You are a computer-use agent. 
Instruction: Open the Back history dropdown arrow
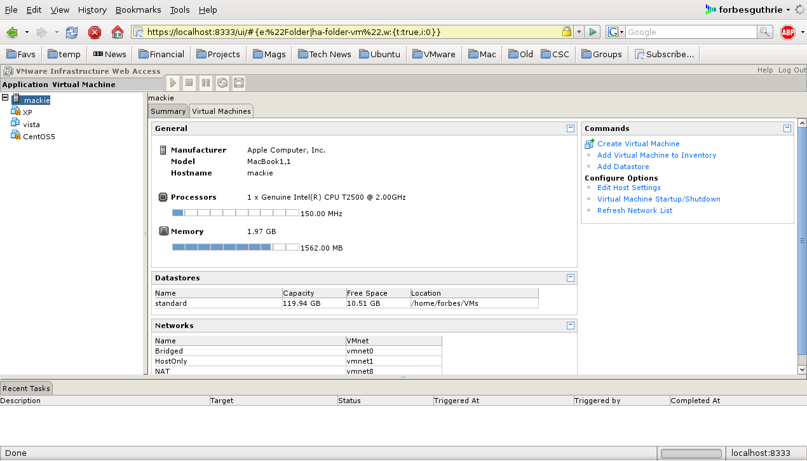tap(27, 32)
